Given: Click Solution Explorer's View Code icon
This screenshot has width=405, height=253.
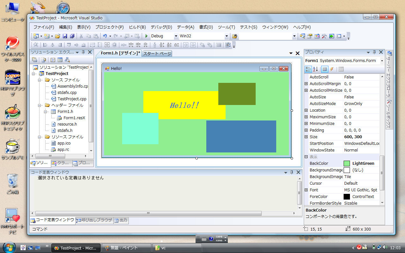Looking at the screenshot, I should tap(53, 59).
